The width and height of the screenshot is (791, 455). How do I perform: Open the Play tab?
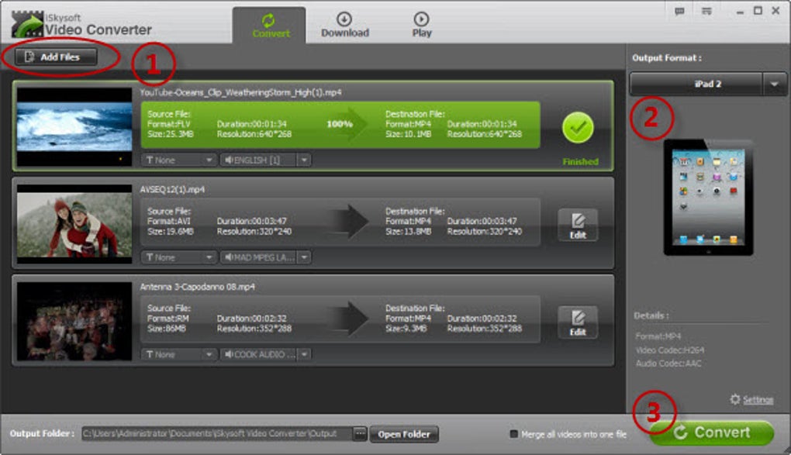point(422,26)
